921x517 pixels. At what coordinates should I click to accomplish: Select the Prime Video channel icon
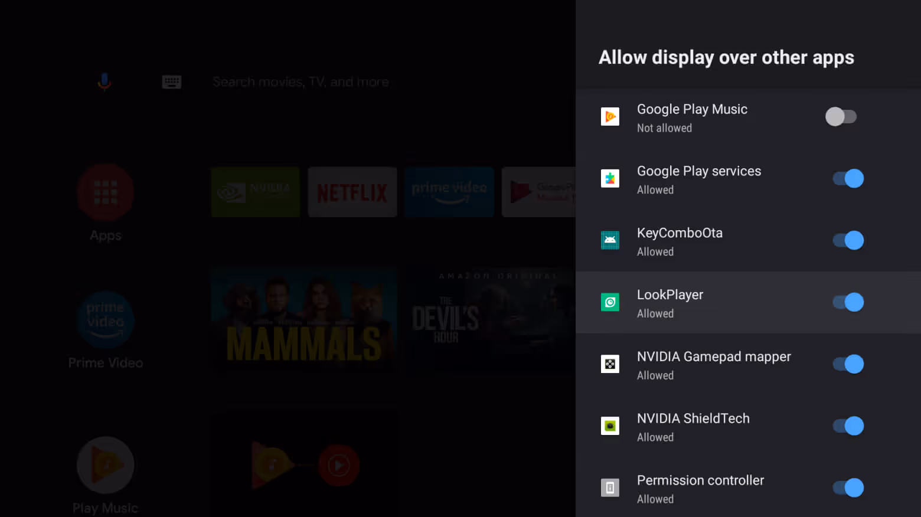(105, 320)
